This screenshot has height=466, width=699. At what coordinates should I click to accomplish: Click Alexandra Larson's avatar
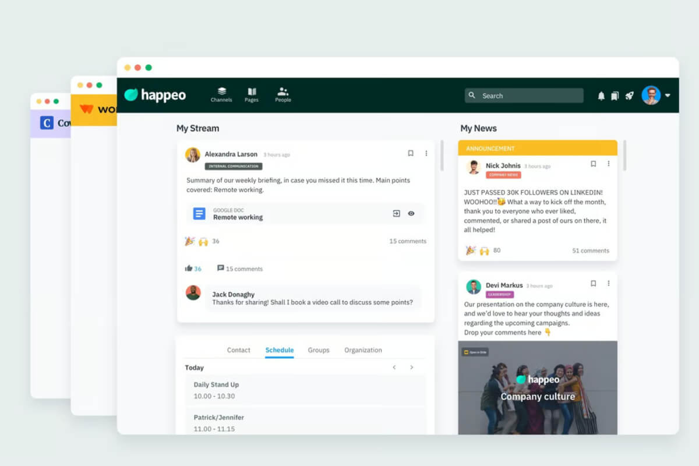[x=193, y=154]
